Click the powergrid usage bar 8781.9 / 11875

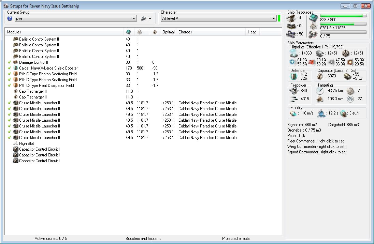point(343,24)
